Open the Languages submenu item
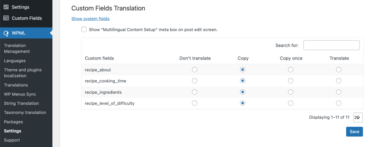The width and height of the screenshot is (373, 147). click(x=15, y=61)
